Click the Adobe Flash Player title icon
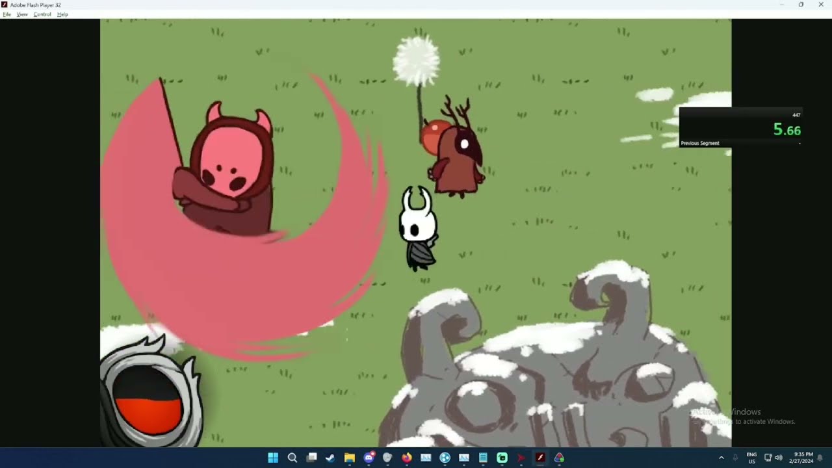The width and height of the screenshot is (832, 468). click(5, 5)
